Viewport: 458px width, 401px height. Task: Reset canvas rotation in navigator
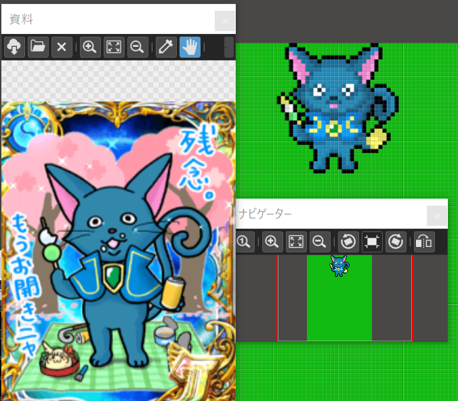pos(372,242)
